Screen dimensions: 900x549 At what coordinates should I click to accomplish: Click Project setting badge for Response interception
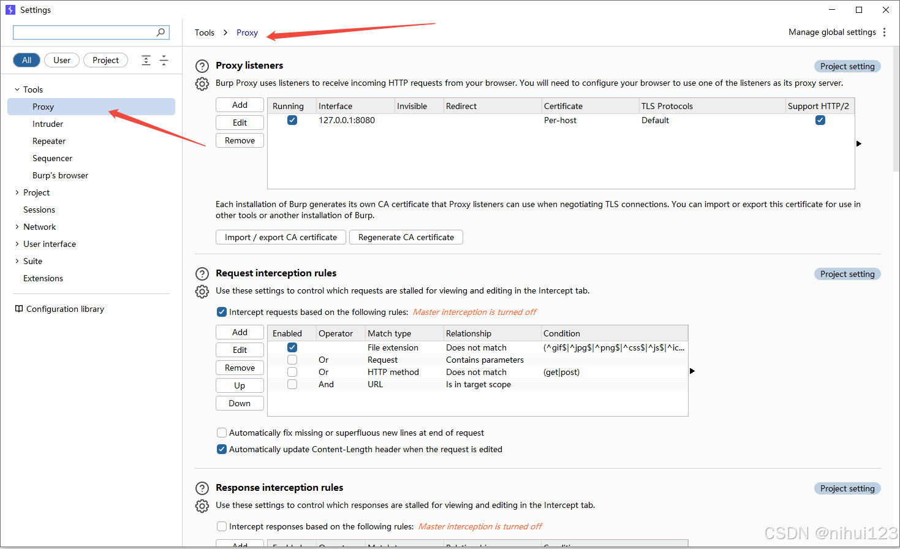[x=847, y=488]
